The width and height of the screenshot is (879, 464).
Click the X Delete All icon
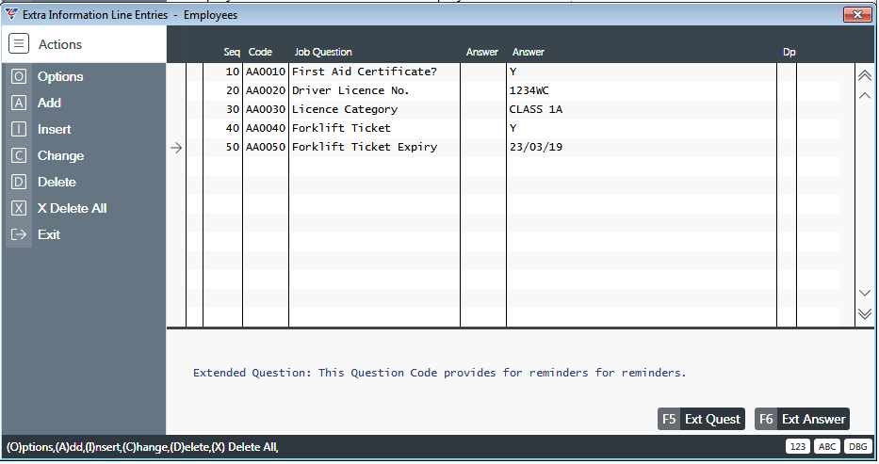tap(19, 208)
